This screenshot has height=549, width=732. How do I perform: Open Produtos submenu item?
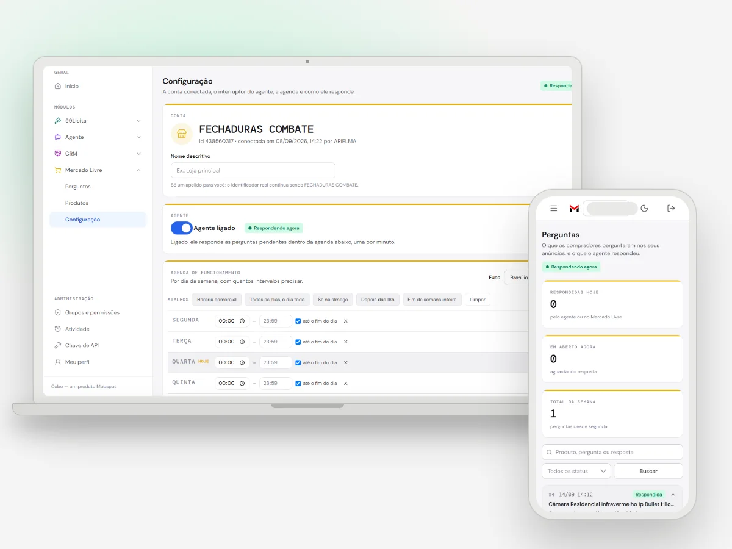77,203
